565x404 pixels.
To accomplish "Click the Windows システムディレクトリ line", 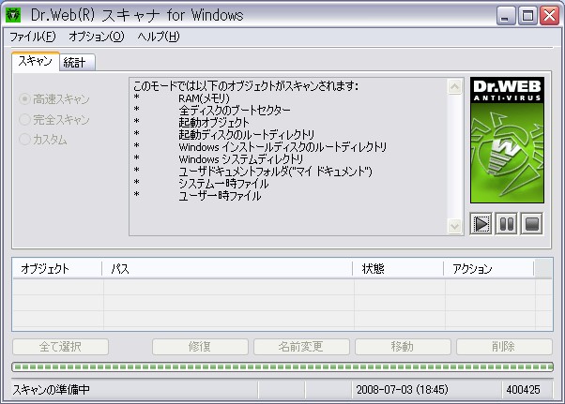I will coord(240,159).
